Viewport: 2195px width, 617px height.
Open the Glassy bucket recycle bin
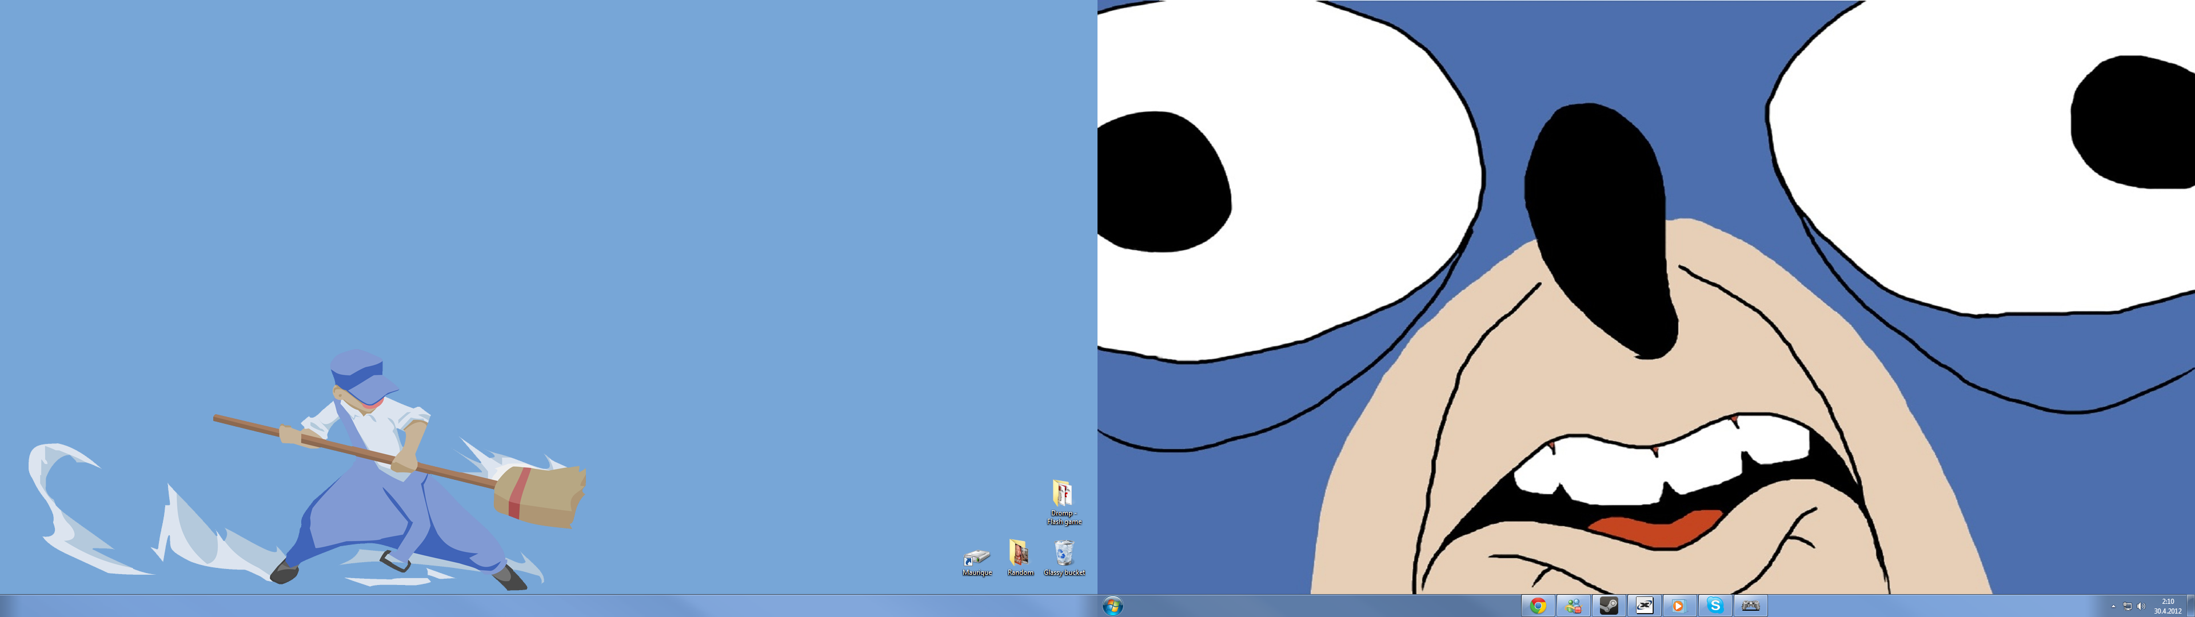[1063, 558]
